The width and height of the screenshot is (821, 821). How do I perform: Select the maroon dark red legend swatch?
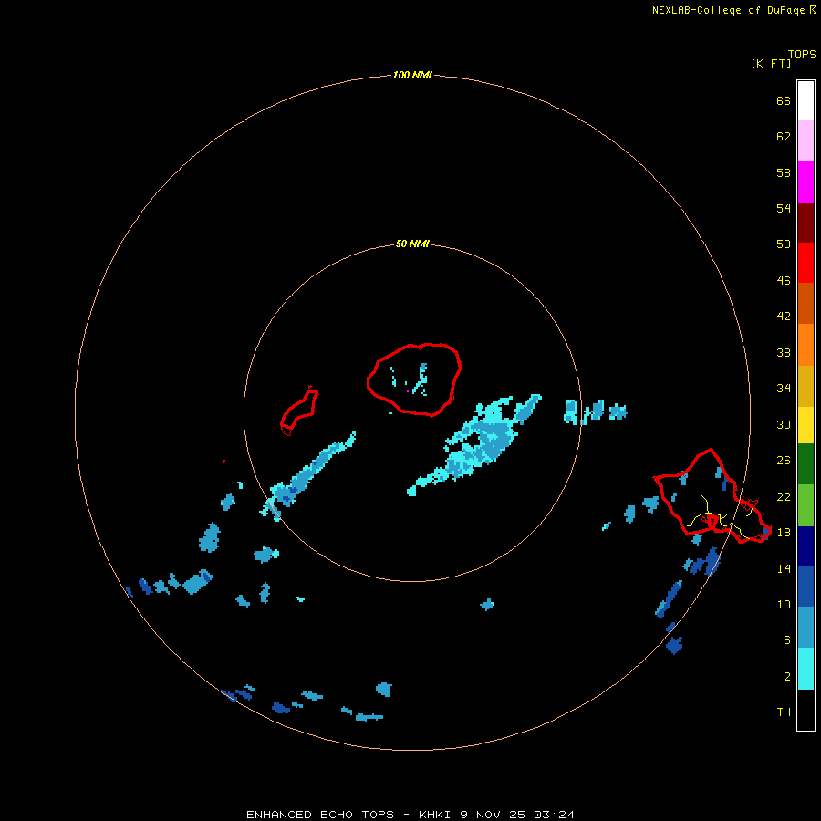(805, 223)
